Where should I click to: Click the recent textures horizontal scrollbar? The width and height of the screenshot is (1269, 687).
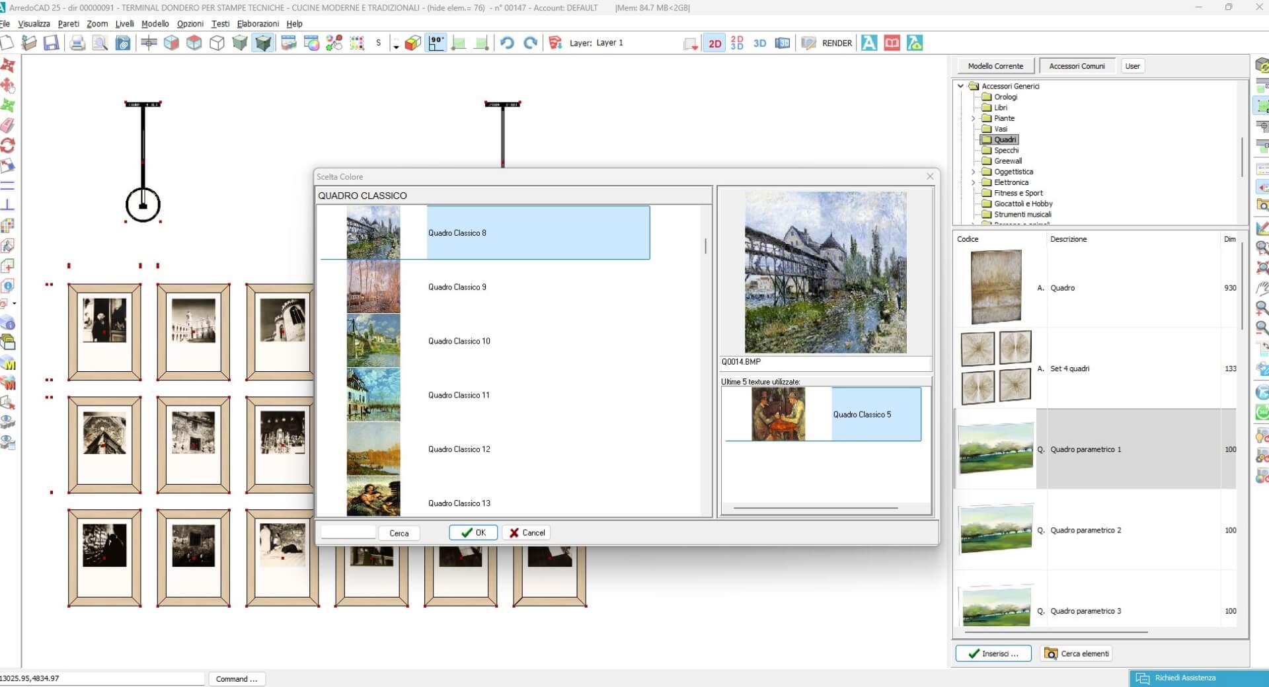click(816, 508)
